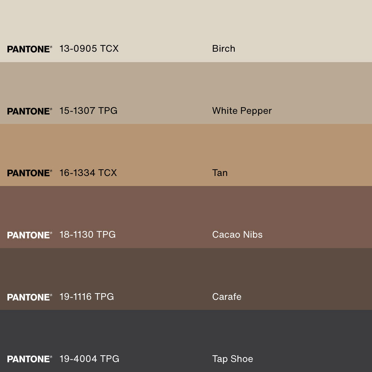Click the Tan color name

pos(220,173)
